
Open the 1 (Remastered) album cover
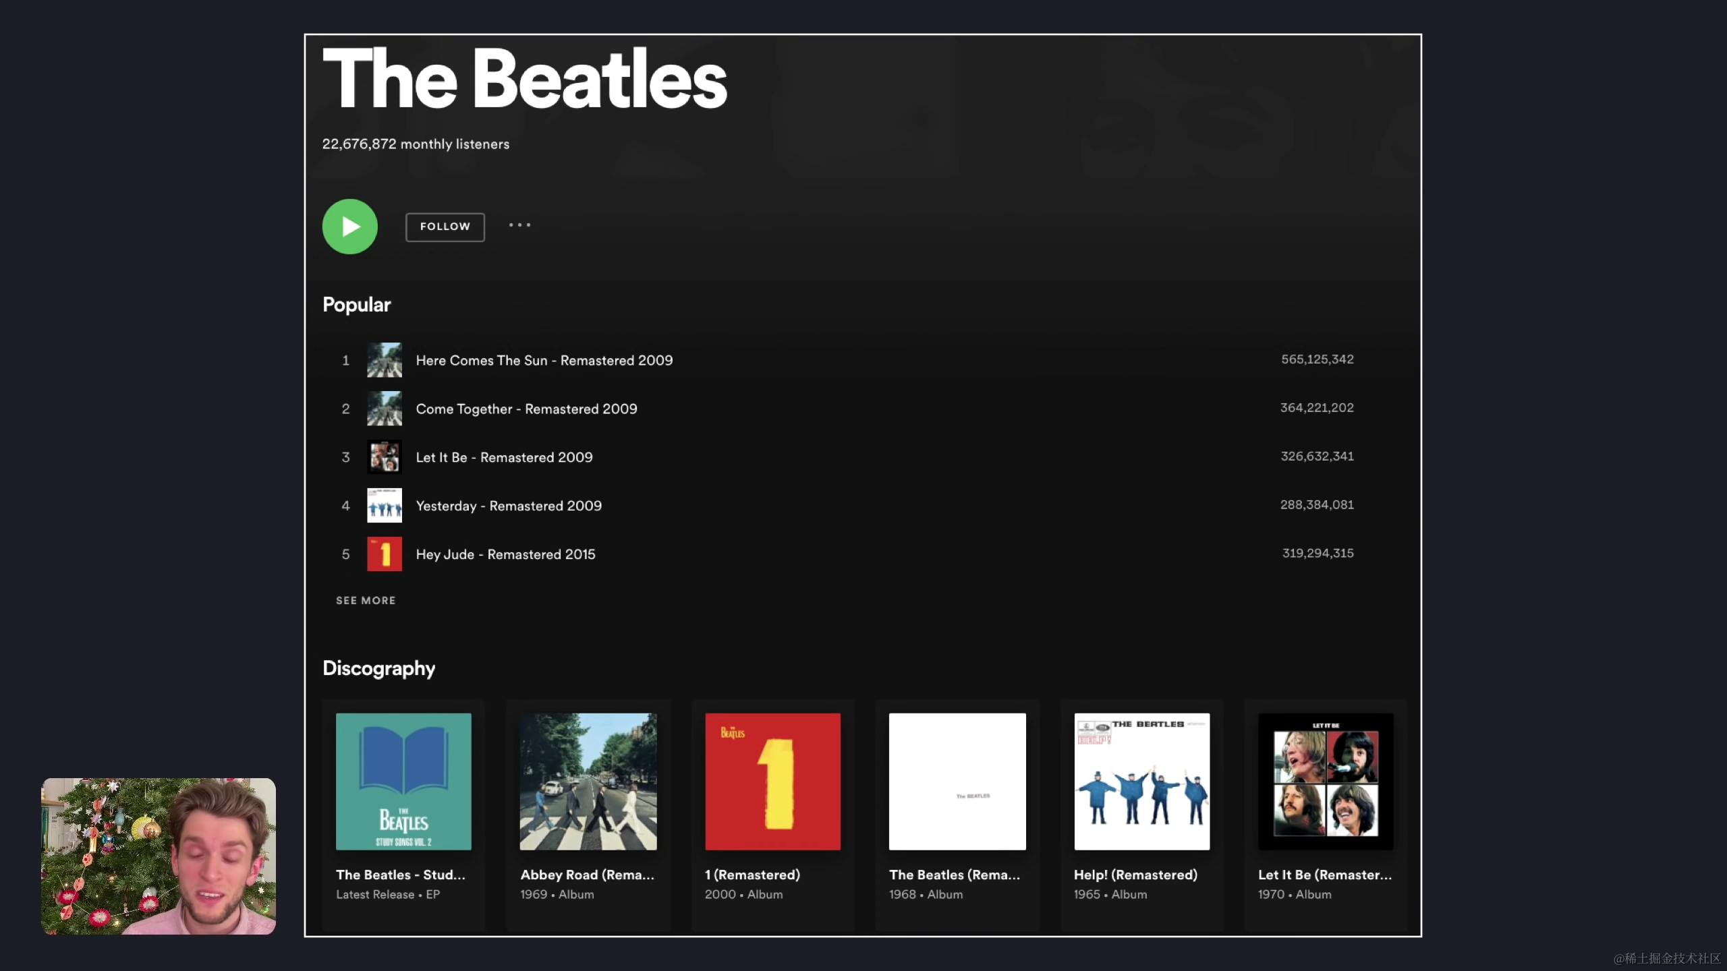coord(772,782)
